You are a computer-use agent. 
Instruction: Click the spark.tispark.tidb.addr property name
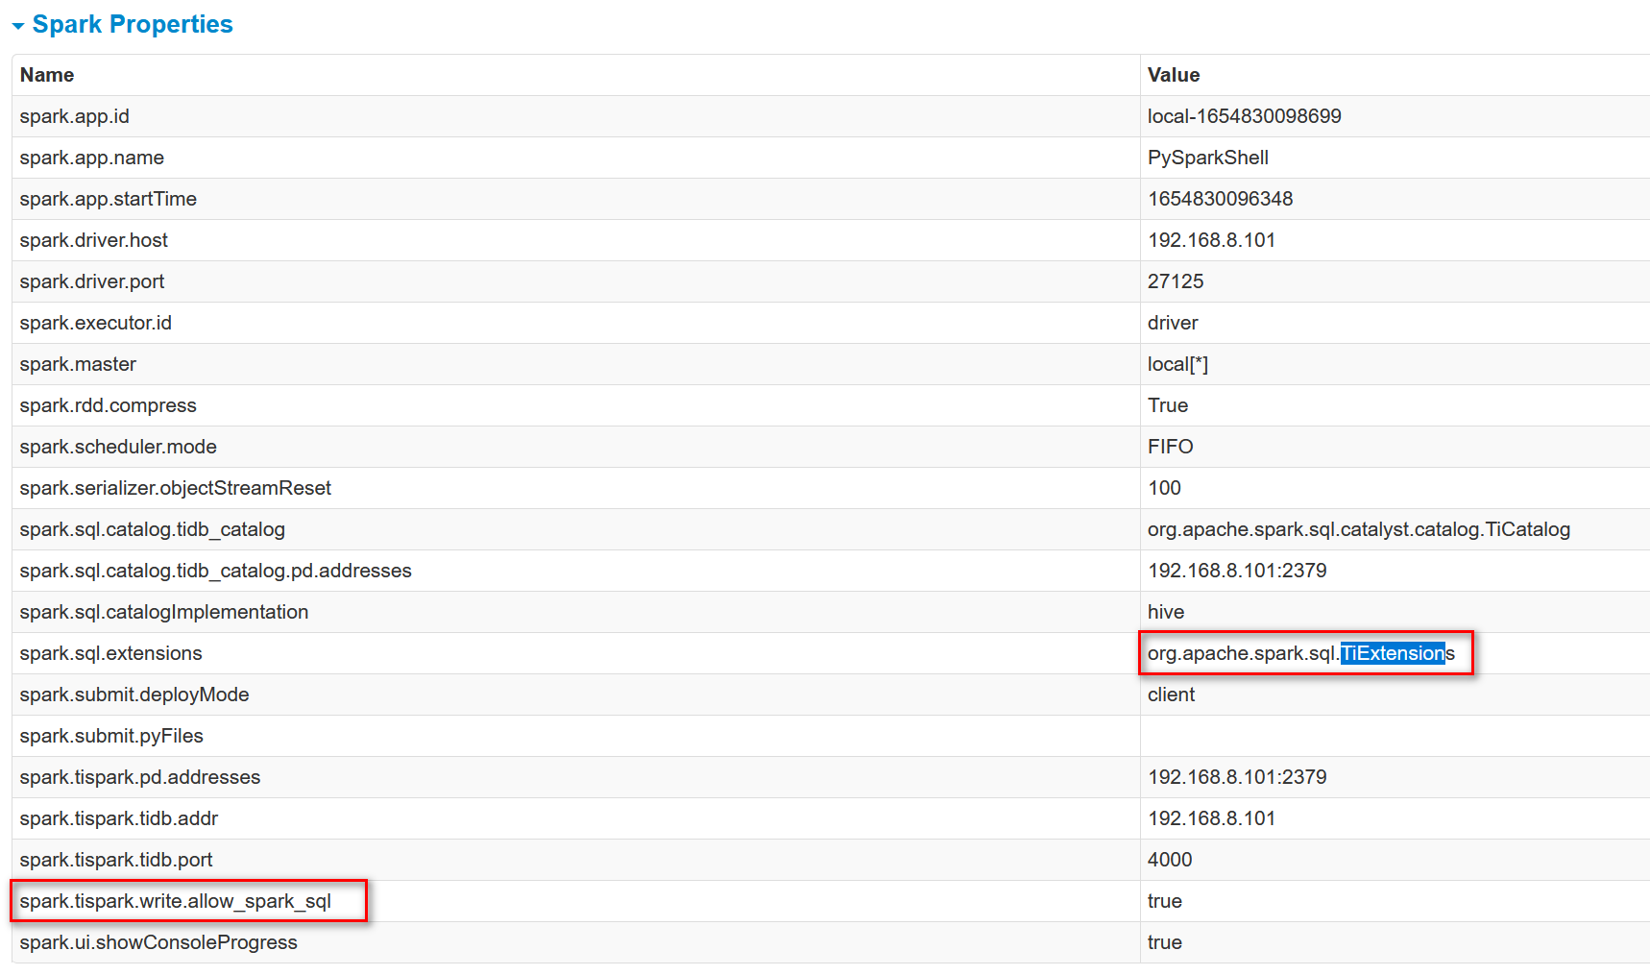119,818
